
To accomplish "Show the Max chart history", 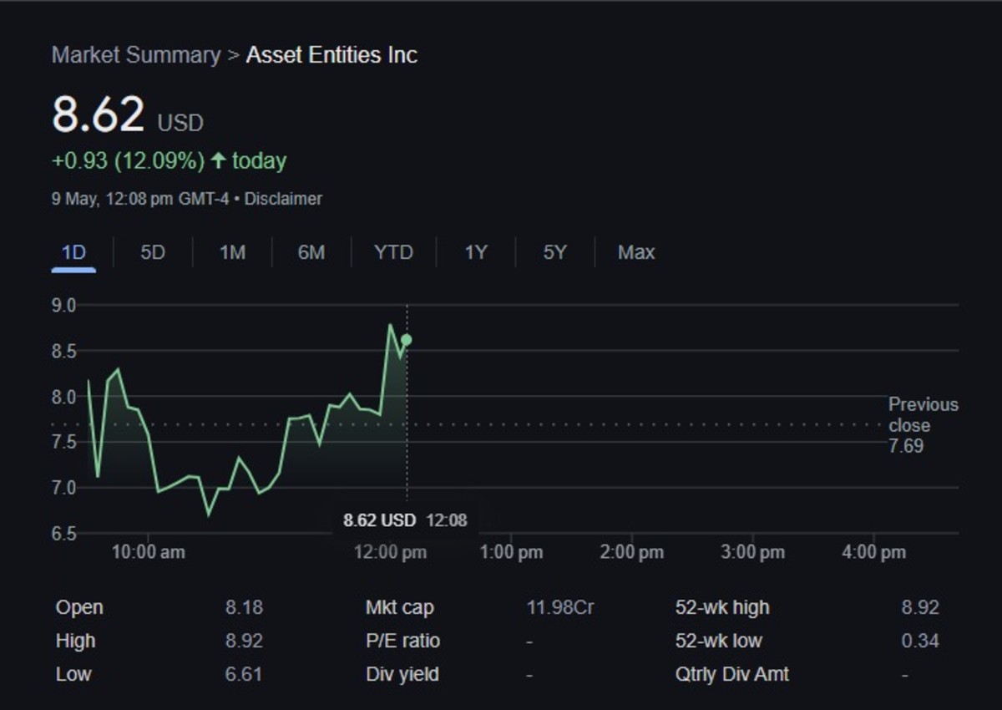I will (x=635, y=252).
